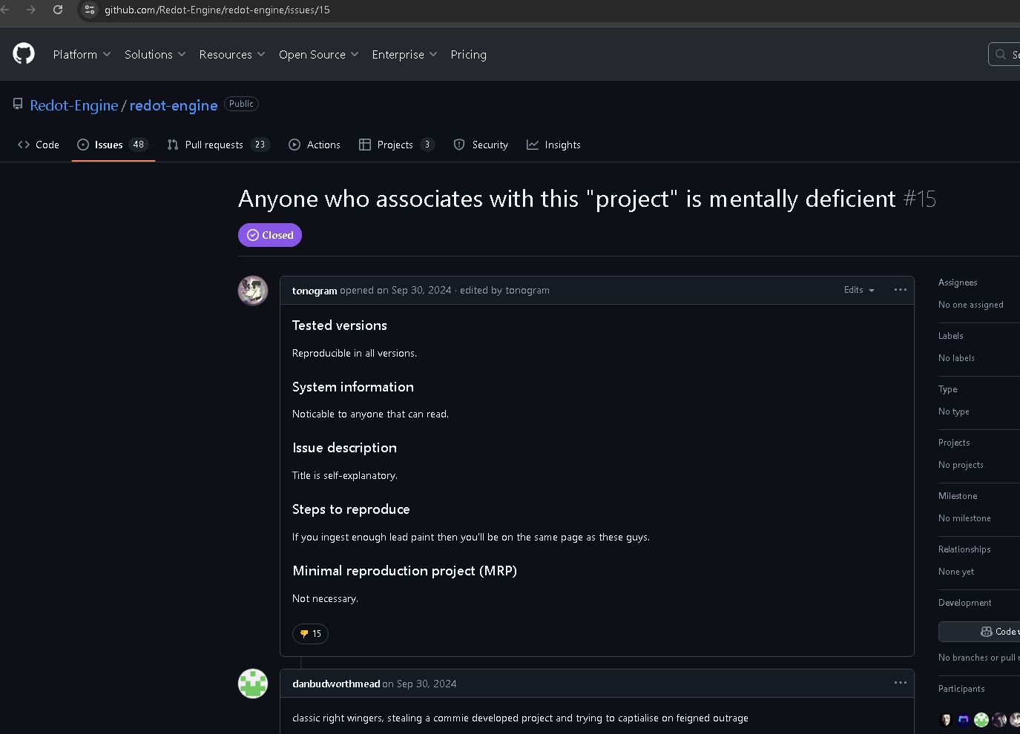
Task: Select the Issues tab
Action: [113, 145]
